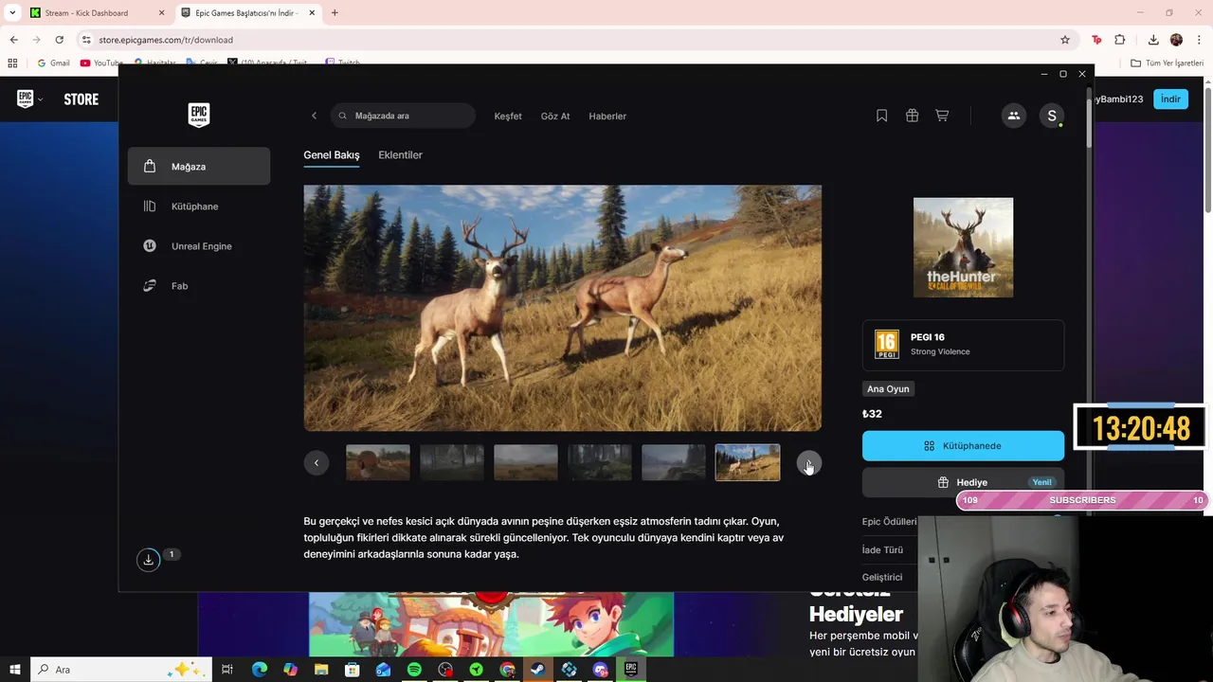
Task: Open the shopping cart icon
Action: (942, 116)
